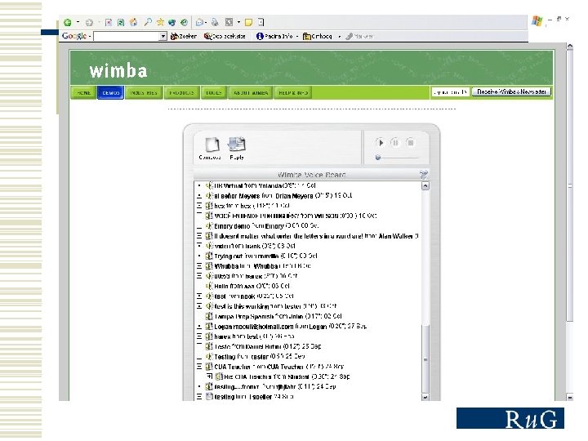Click the Print toolbar icon
Image resolution: width=588 pixels, height=441 pixels.
coord(215,23)
